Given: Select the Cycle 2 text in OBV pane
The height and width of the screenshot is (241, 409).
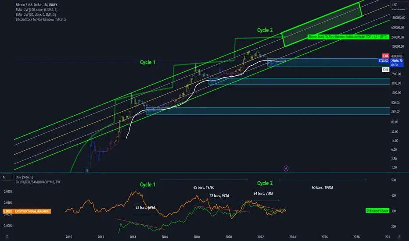Looking at the screenshot, I should point(265,183).
